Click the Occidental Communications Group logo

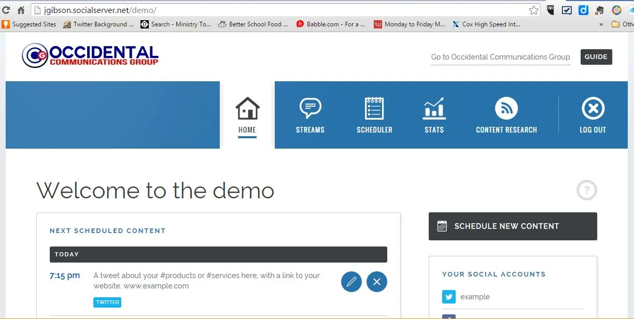point(90,56)
